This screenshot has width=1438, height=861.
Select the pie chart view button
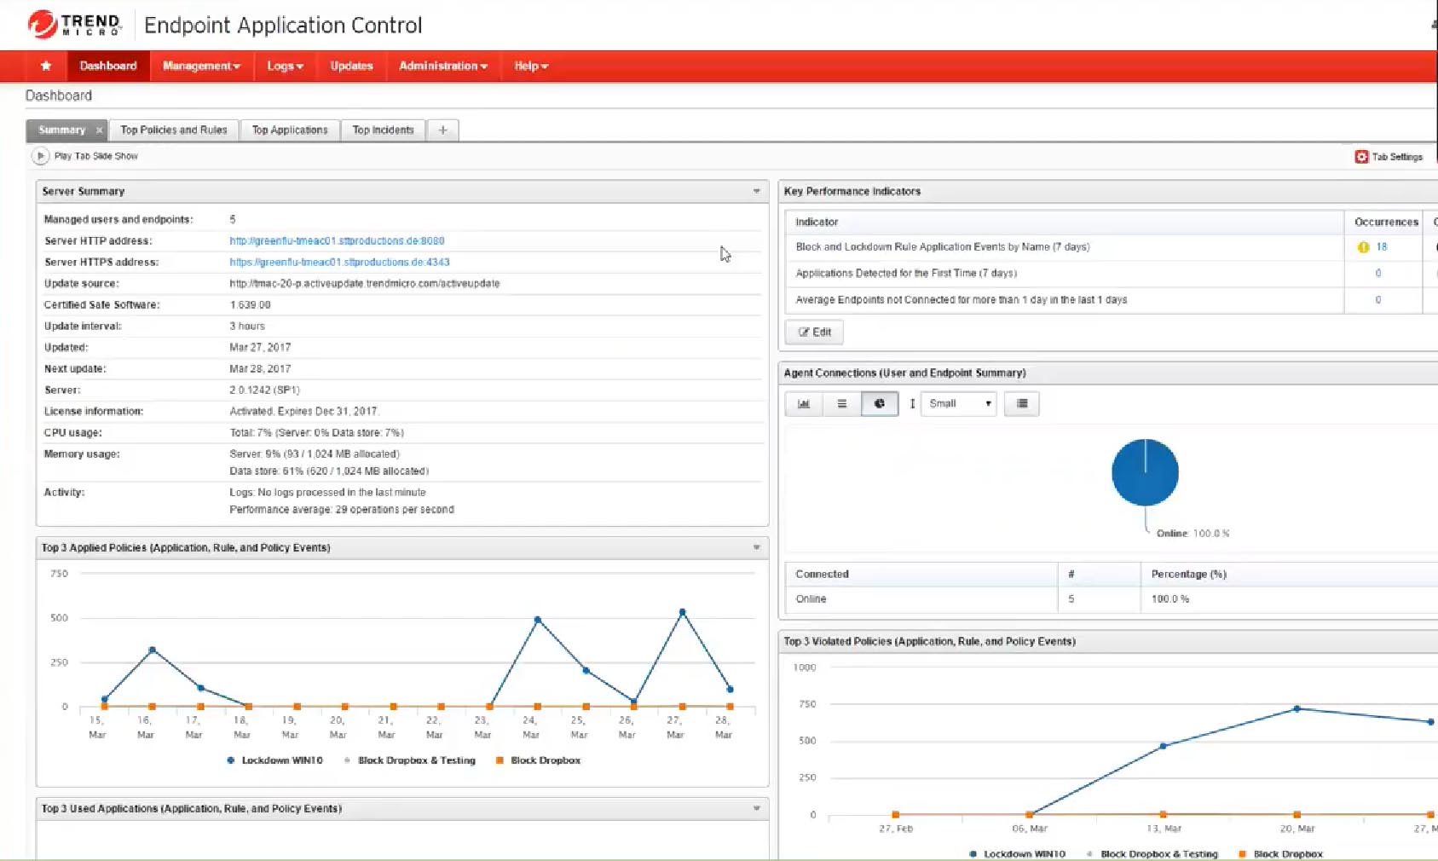[x=879, y=404]
